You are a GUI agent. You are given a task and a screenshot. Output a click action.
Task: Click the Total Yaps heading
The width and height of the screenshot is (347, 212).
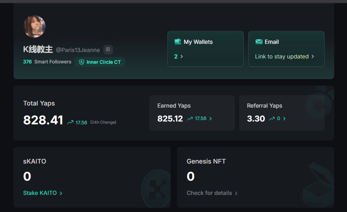39,103
